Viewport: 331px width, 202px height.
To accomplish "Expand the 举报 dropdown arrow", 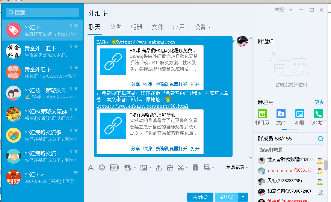I will [291, 10].
